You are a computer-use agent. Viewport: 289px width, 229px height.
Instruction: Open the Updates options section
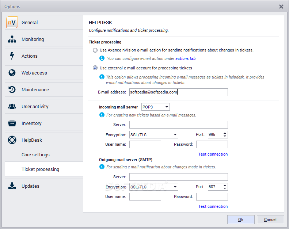click(44, 186)
